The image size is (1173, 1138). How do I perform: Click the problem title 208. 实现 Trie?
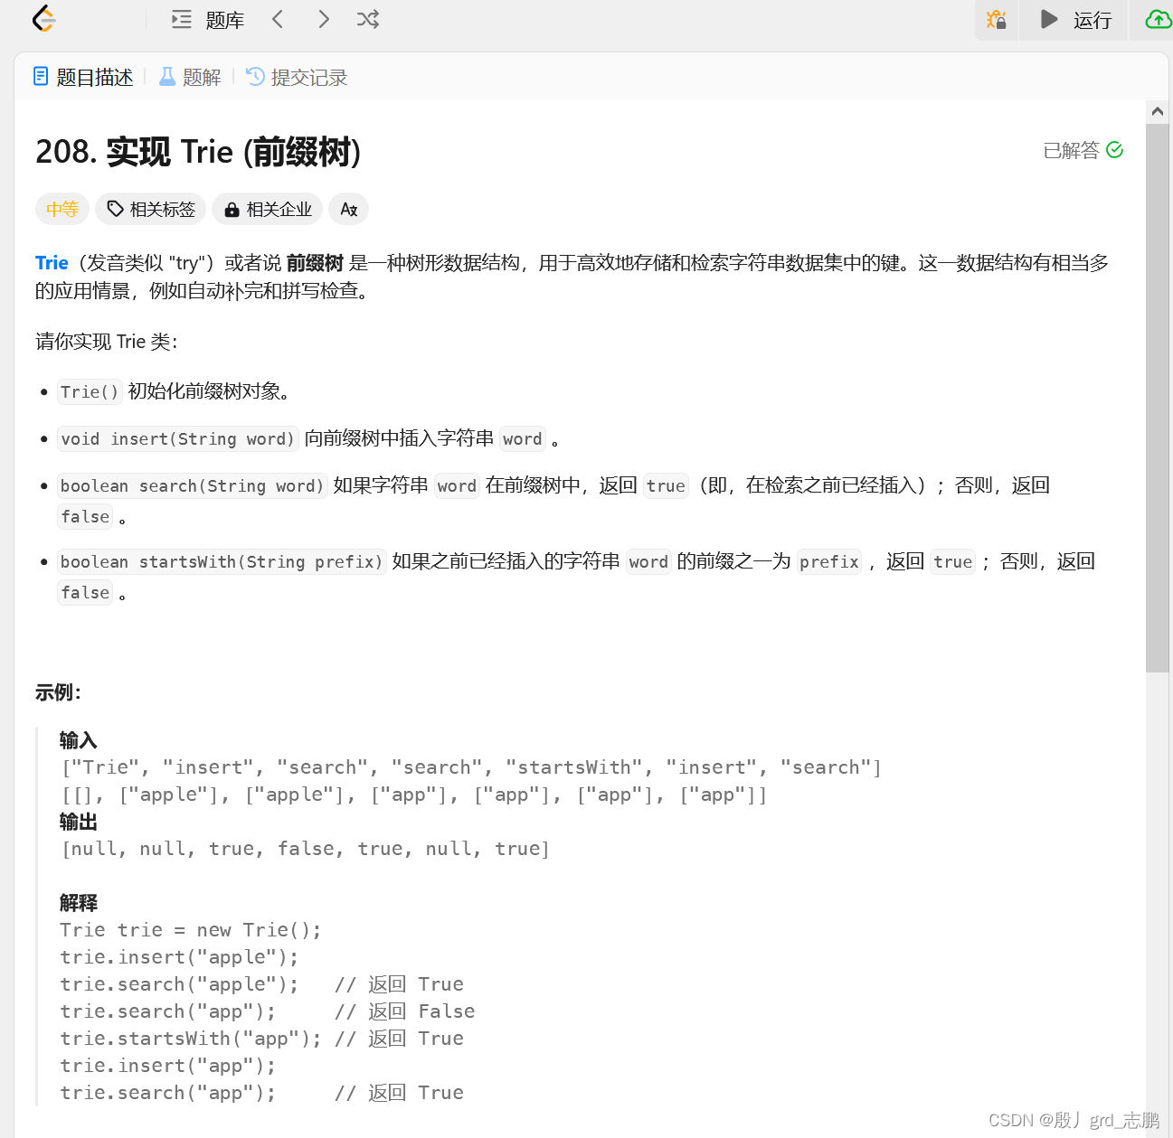(x=198, y=152)
